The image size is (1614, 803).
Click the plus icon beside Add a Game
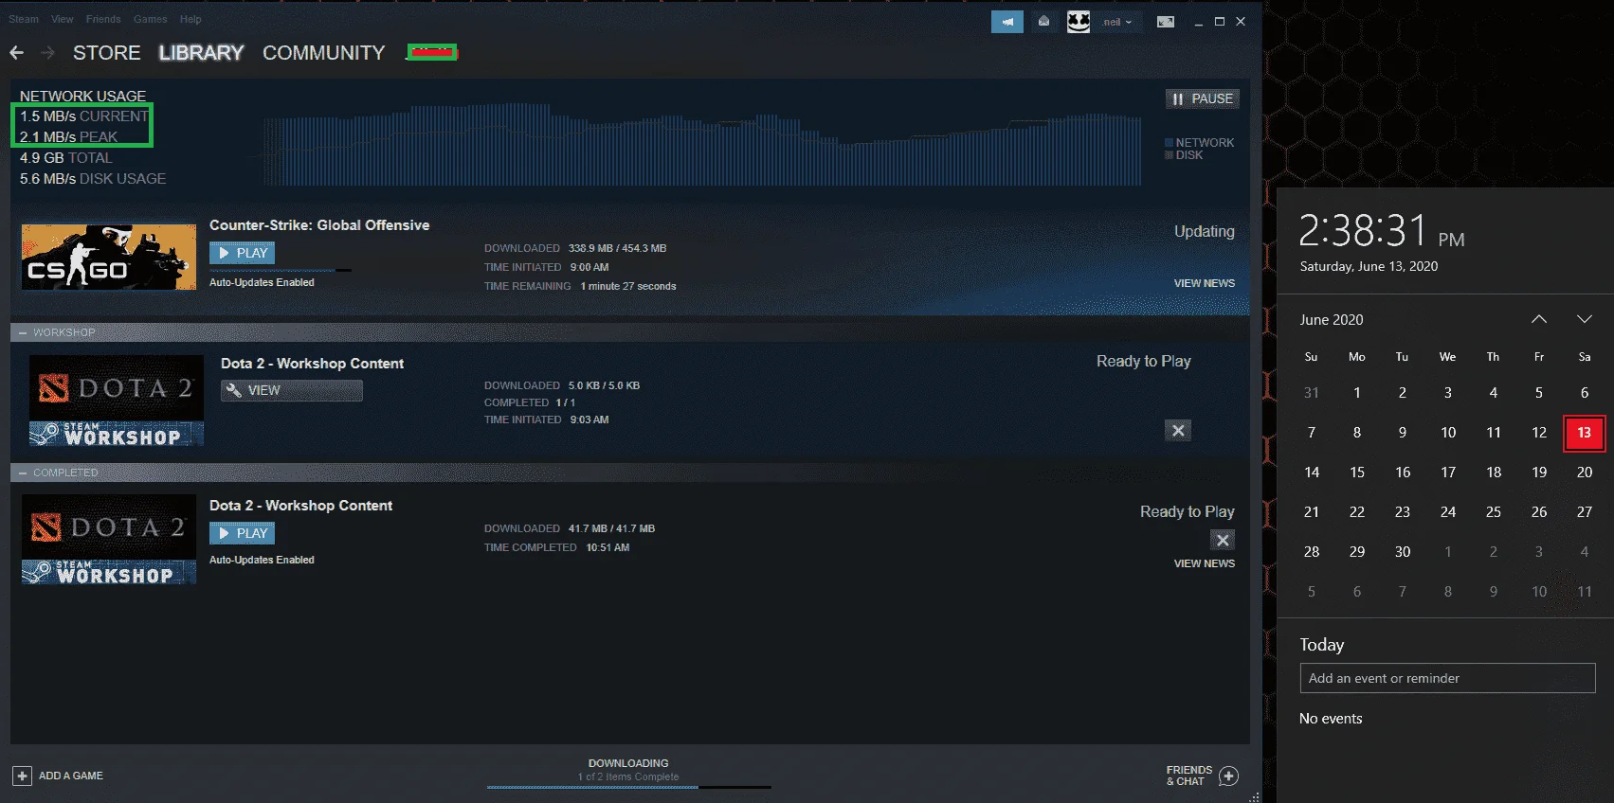click(x=22, y=776)
